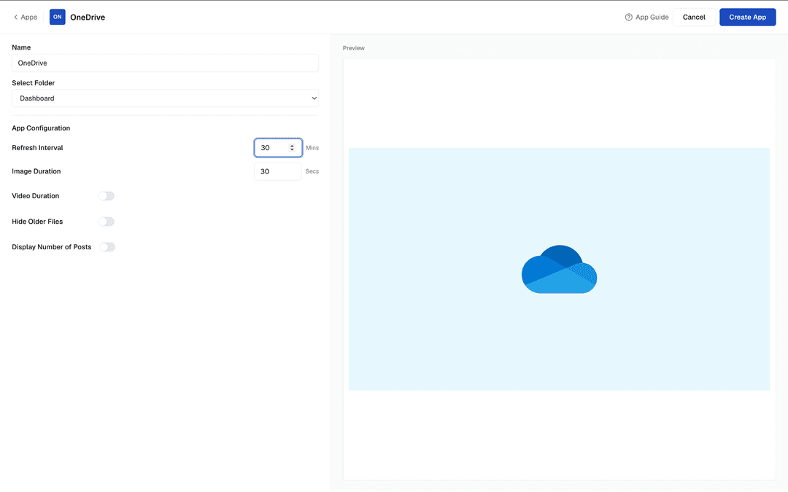
Task: Click the Preview label
Action: (353, 48)
